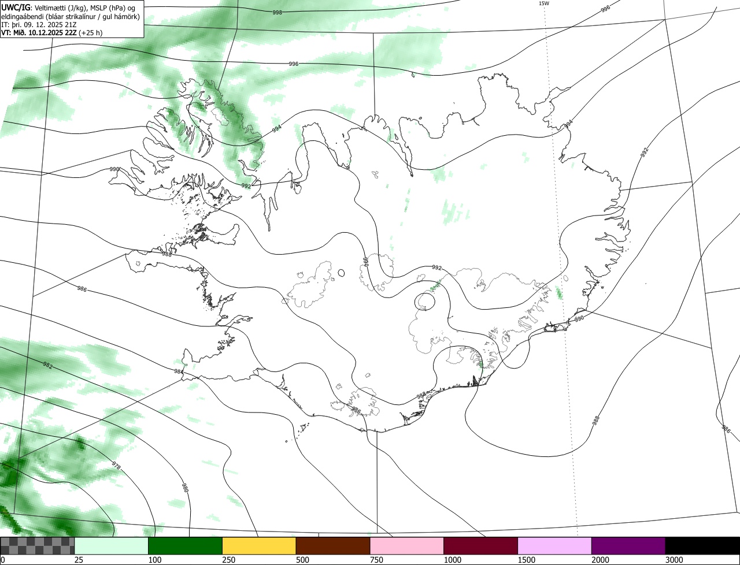Click the "UWC/IG" bold title text
The image size is (740, 565).
pos(16,7)
